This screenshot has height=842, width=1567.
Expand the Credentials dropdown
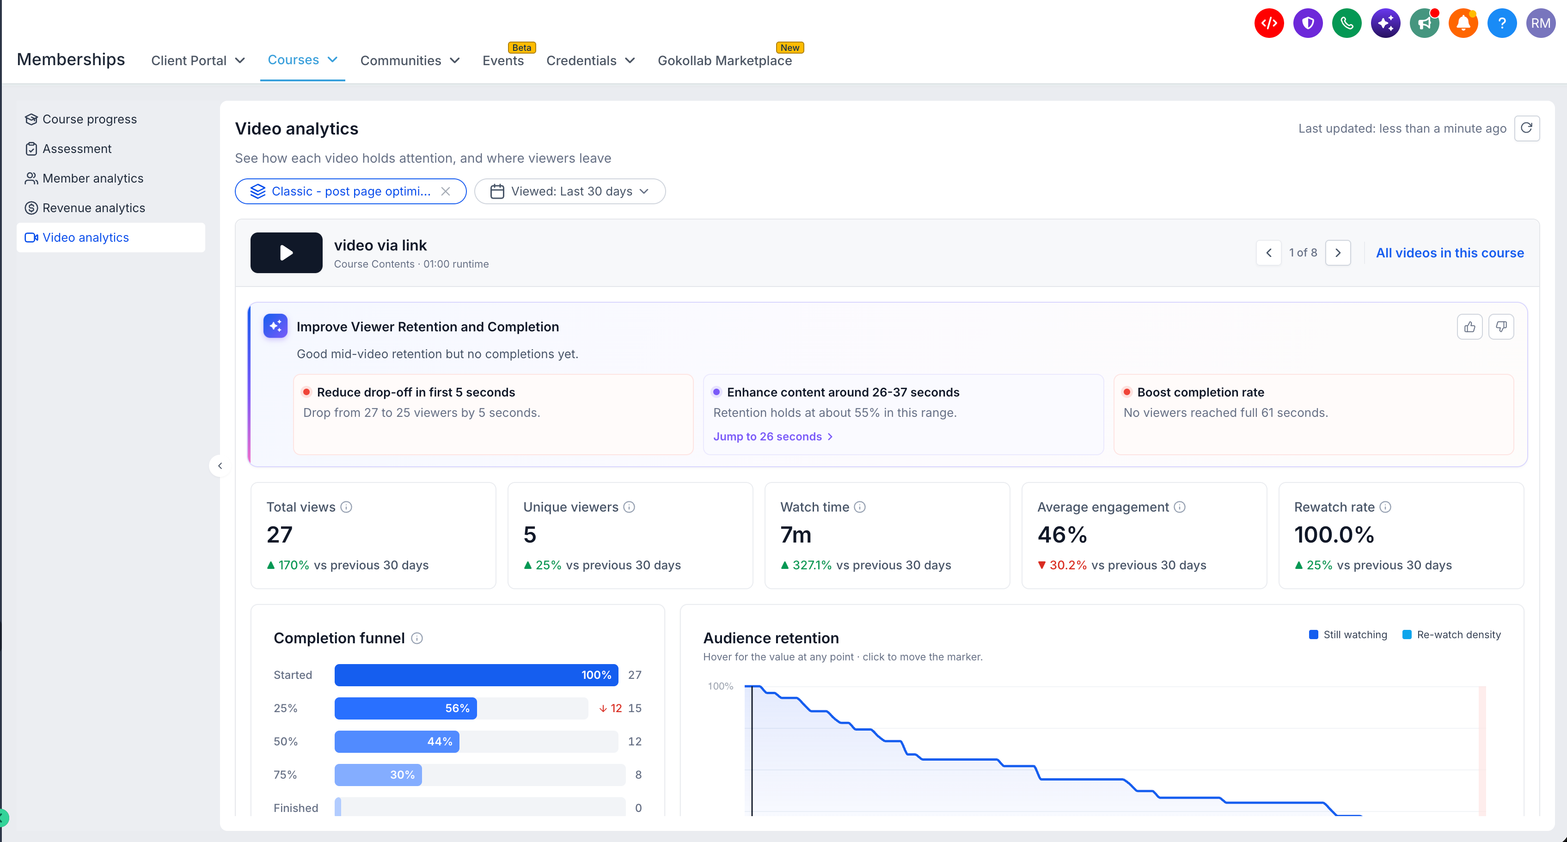click(591, 61)
